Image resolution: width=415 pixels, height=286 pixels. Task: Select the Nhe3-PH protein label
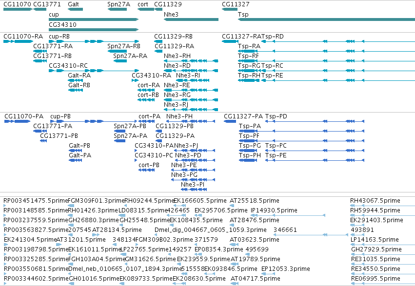click(x=179, y=116)
